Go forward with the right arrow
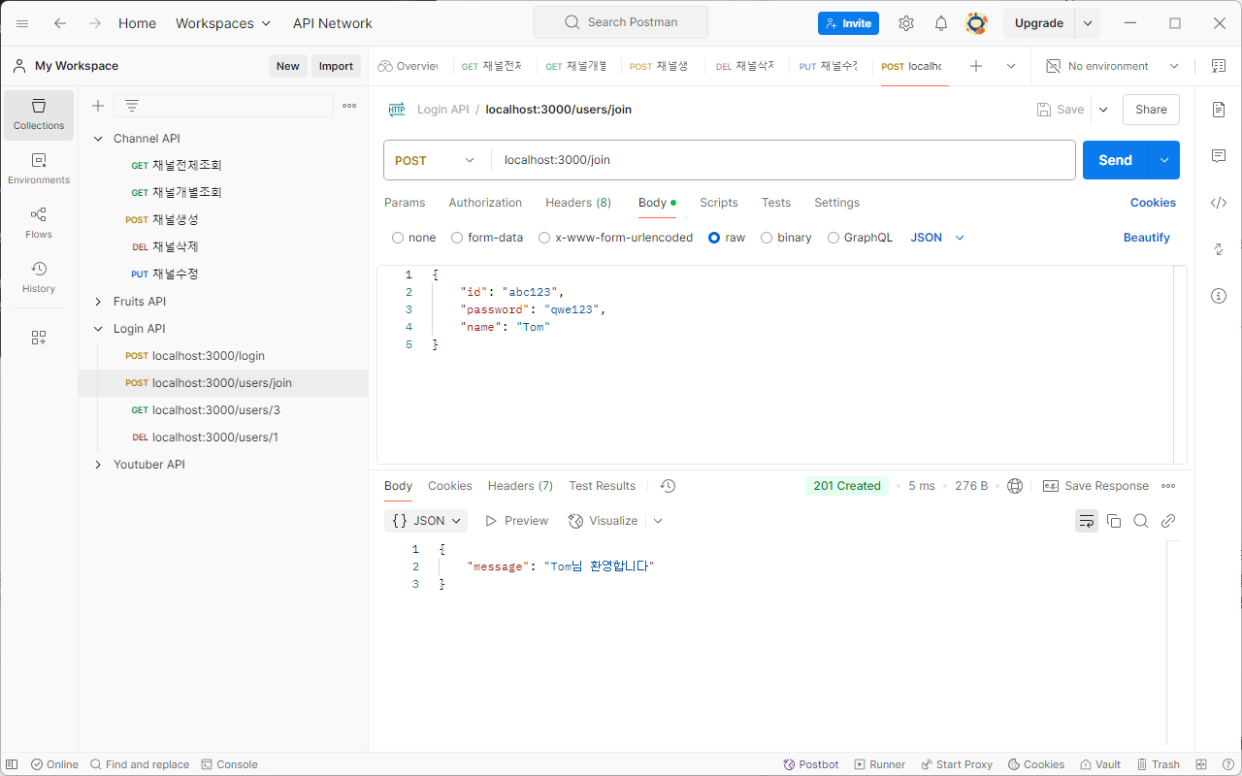1242x776 pixels. (94, 23)
